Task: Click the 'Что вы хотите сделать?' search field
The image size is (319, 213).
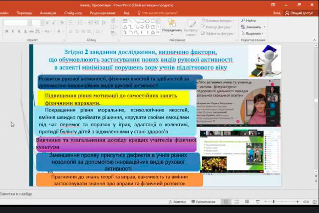Action: (x=159, y=13)
